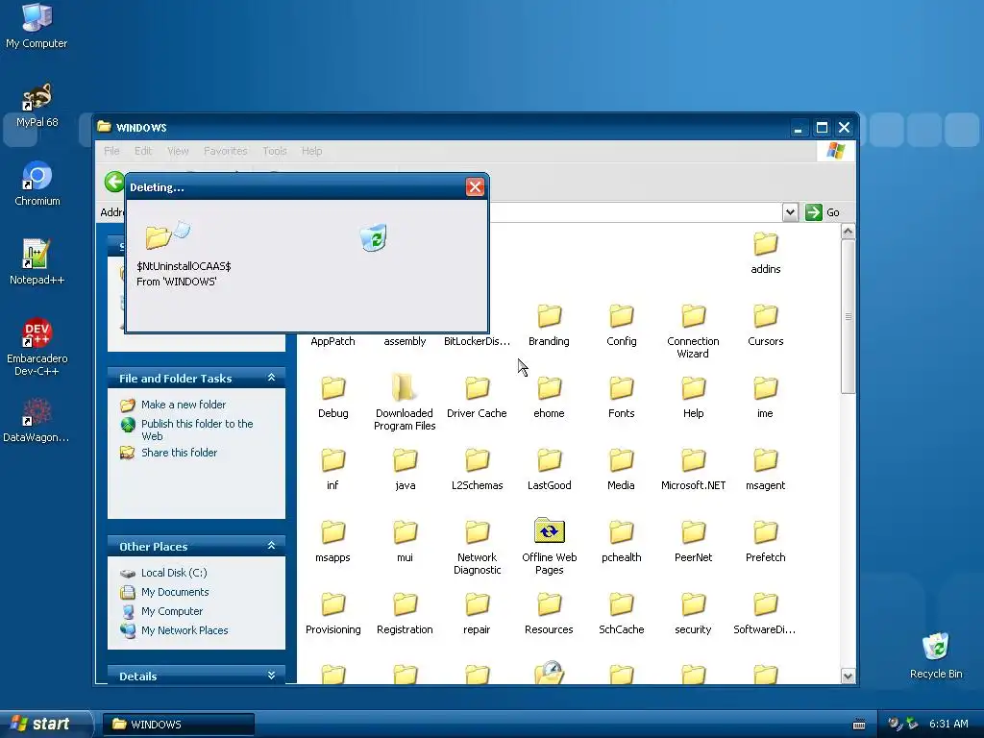
Task: Go to Local Disk (C:)
Action: click(174, 573)
